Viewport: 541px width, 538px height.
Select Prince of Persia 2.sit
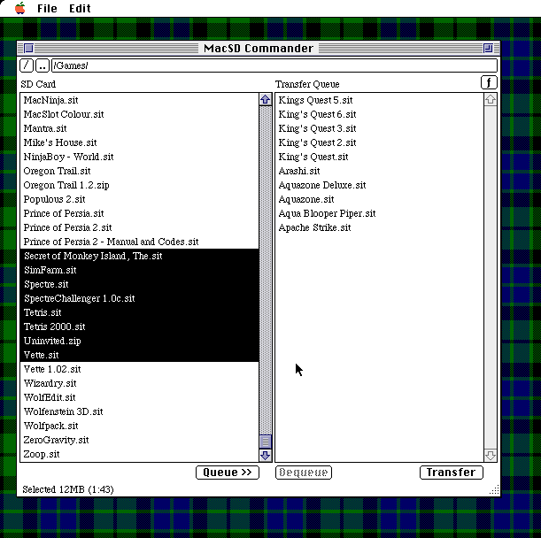click(x=139, y=227)
